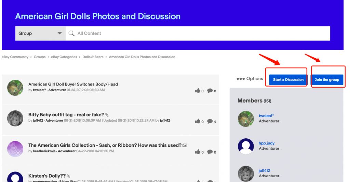Image resolution: width=350 pixels, height=182 pixels.
Task: Click jal1412 avatar in Members list
Action: pos(246,173)
